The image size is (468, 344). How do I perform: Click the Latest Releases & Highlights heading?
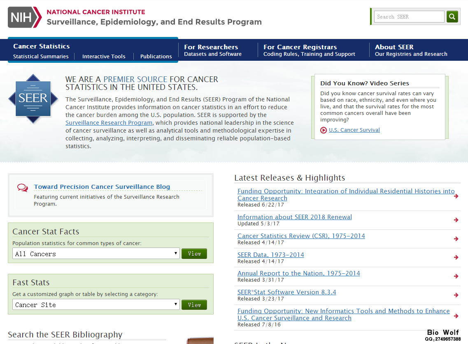pos(289,178)
